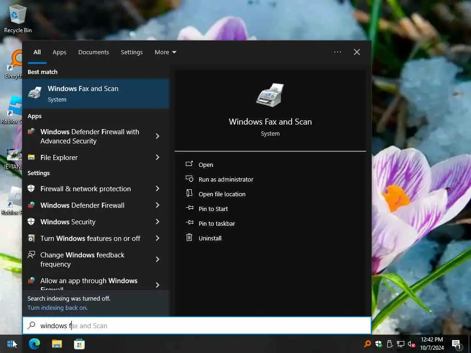Open the three-dots options menu
The image size is (471, 353).
337,52
